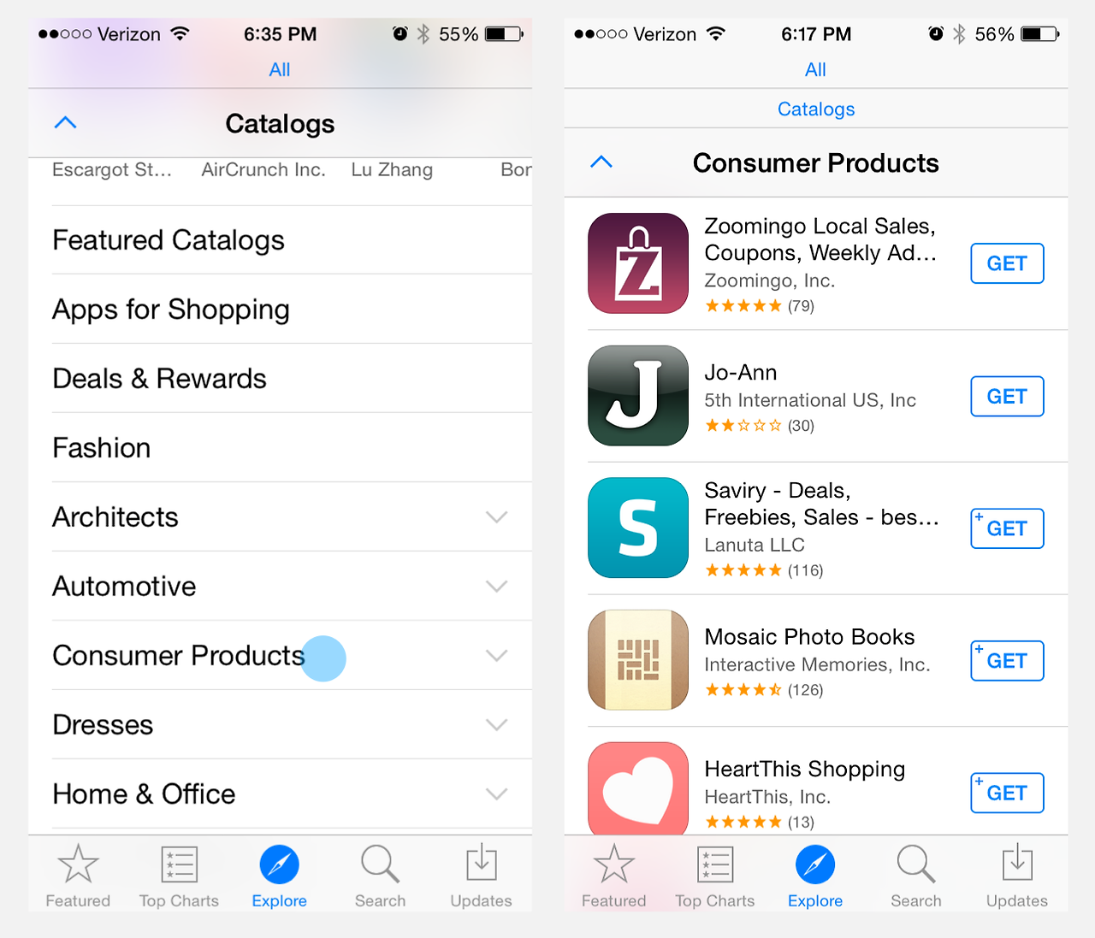The image size is (1095, 938).
Task: Select Explore tab in left phone
Action: 279,876
